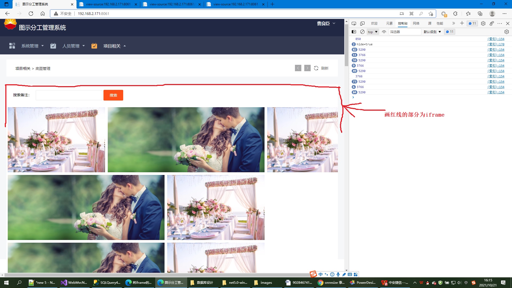Open DevTools main settings gear

pyautogui.click(x=483, y=23)
